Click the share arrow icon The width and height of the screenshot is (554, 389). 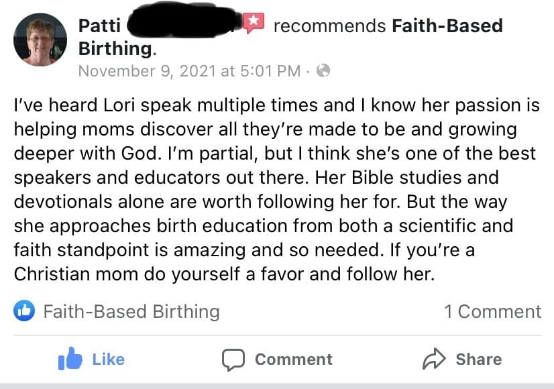point(434,359)
